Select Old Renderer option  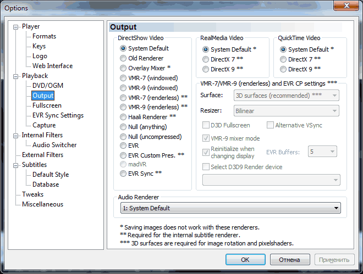[124, 58]
